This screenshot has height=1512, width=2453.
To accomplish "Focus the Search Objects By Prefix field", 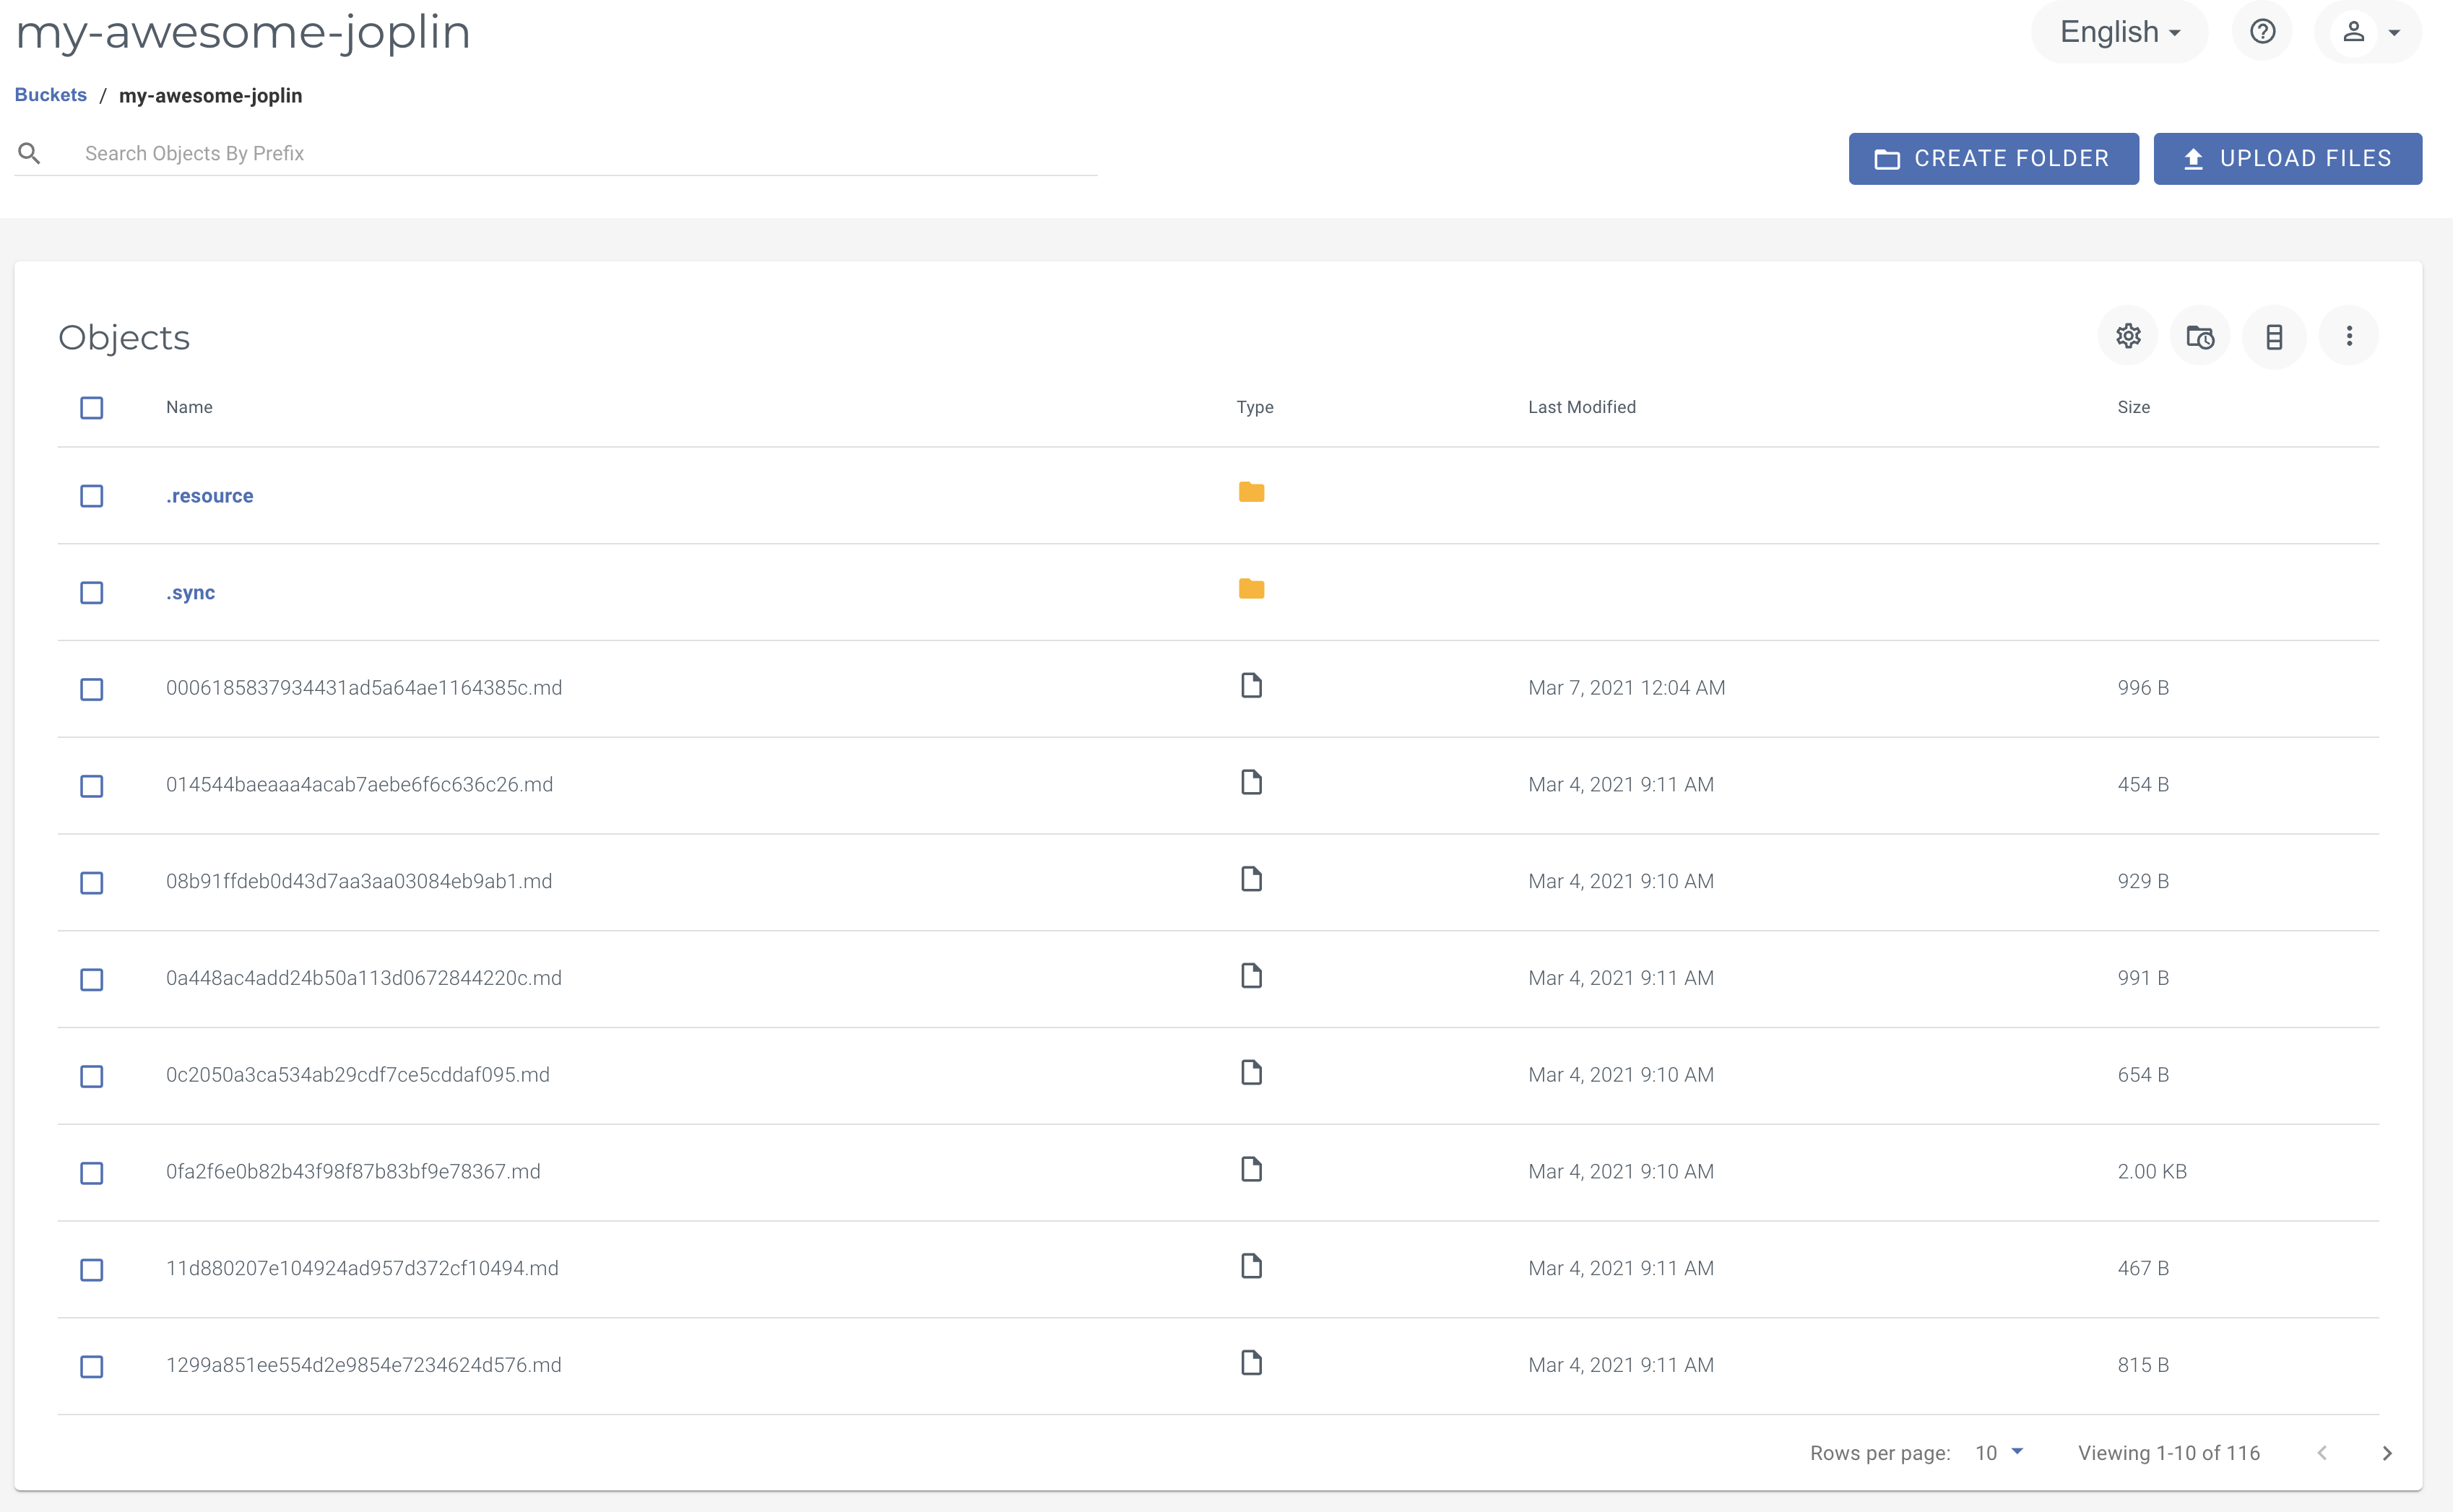I will pos(590,153).
